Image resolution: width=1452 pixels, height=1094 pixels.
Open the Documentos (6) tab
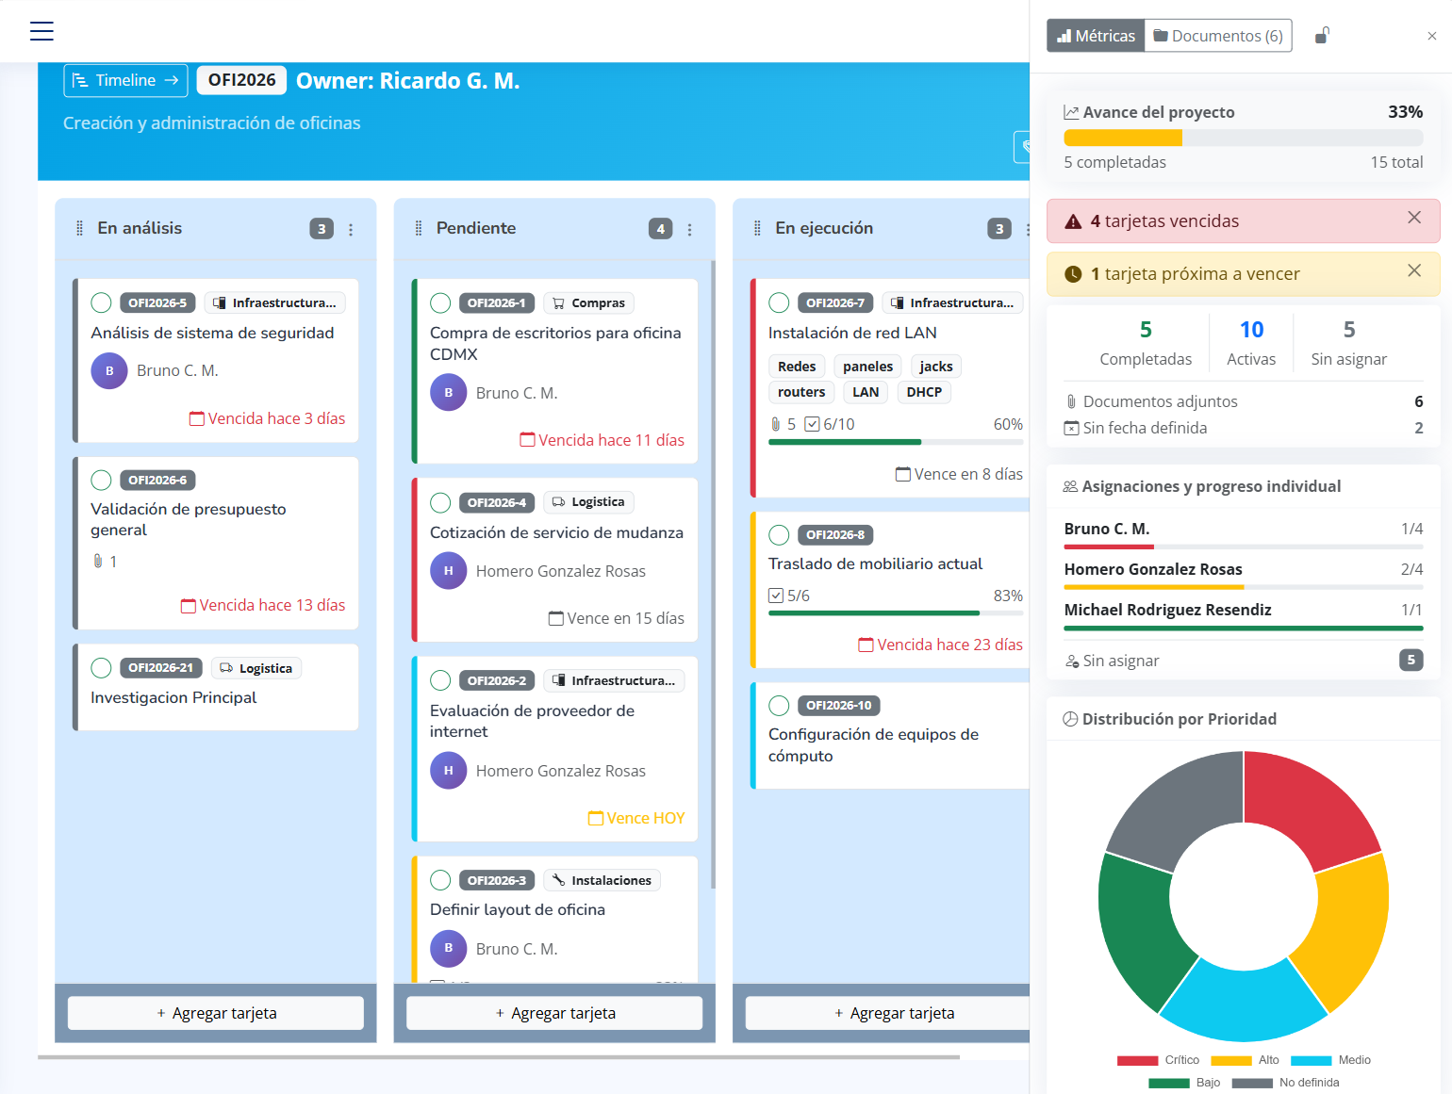click(1217, 36)
